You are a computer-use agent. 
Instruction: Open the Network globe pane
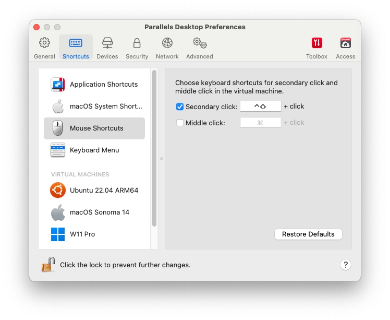click(x=167, y=43)
